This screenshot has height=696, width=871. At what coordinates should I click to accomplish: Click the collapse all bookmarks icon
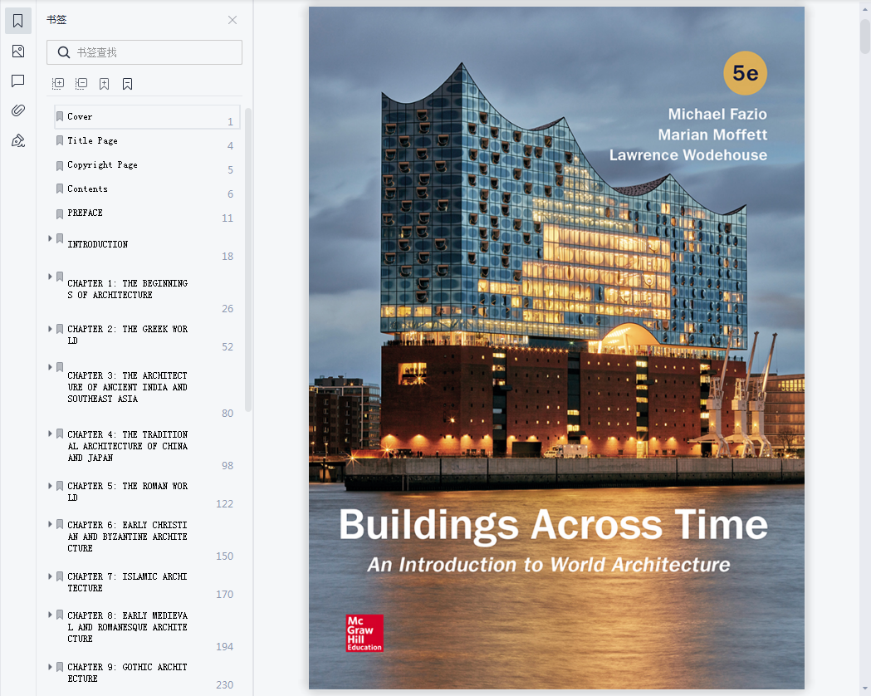point(81,84)
